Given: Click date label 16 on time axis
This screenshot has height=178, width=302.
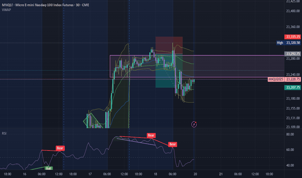Looking at the screenshot, I should coord(24,174).
